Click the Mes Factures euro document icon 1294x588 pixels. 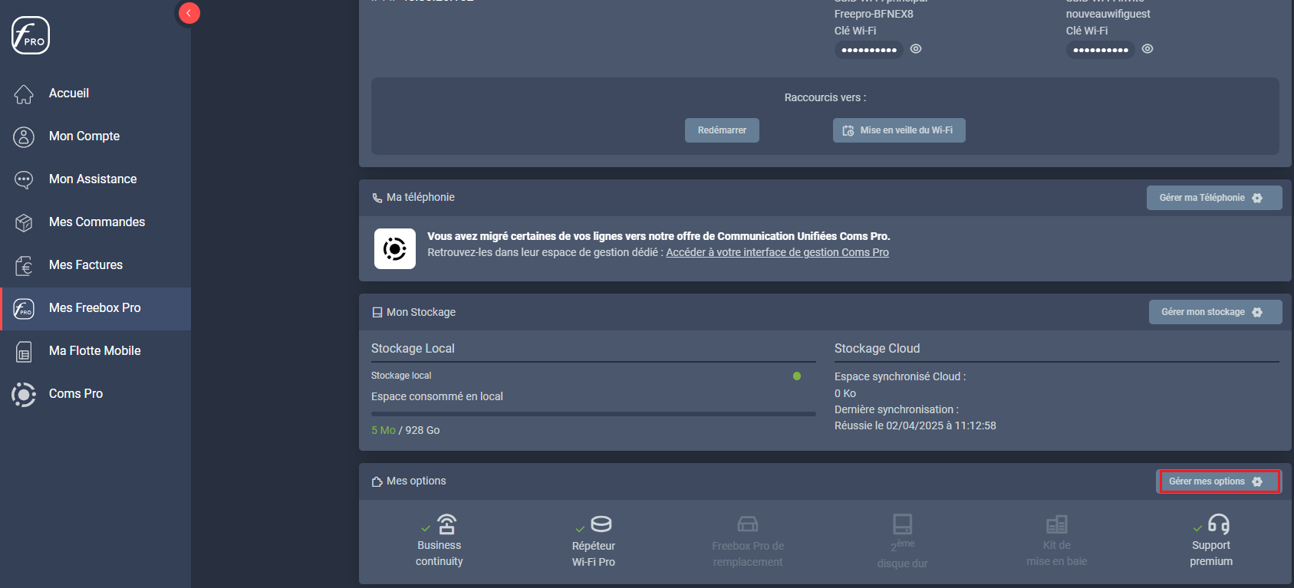pyautogui.click(x=24, y=265)
